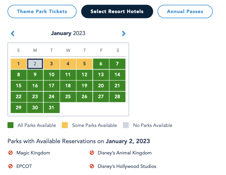Viewport: 226px width, 175px height.
Task: Choose January 31 on the calendar
Action: [x=51, y=108]
